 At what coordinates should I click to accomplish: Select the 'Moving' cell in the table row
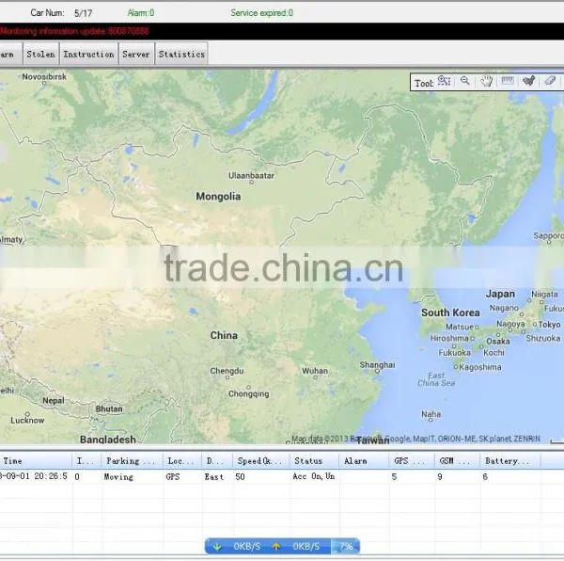tap(118, 476)
